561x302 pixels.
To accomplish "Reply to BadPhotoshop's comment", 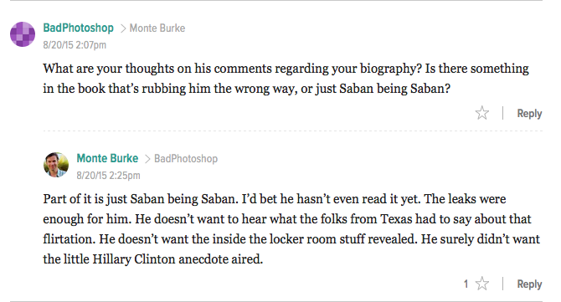I will [529, 114].
